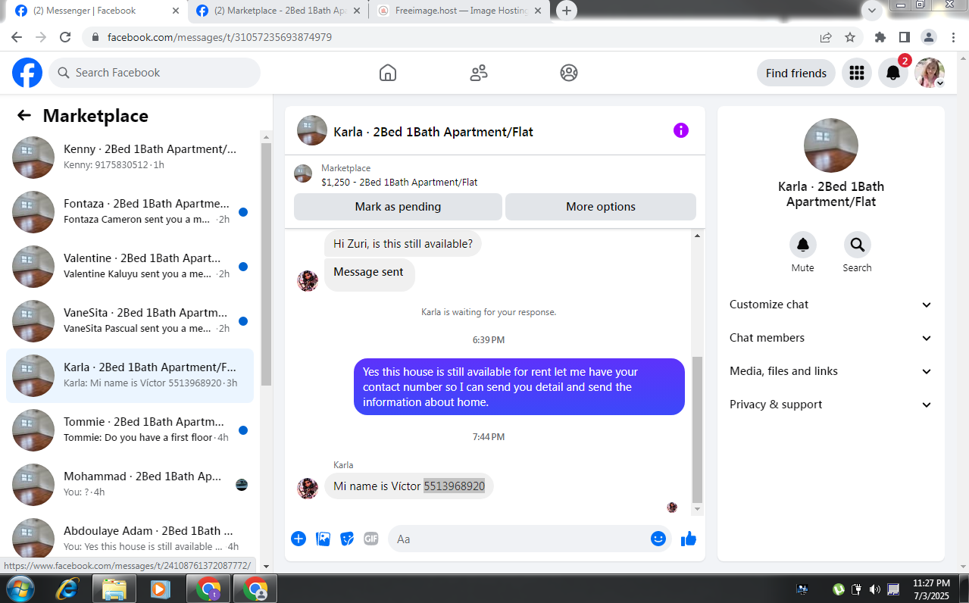Click Find friends button
This screenshot has width=969, height=603.
[x=796, y=73]
